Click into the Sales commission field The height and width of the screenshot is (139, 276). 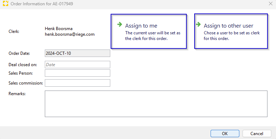(78, 83)
